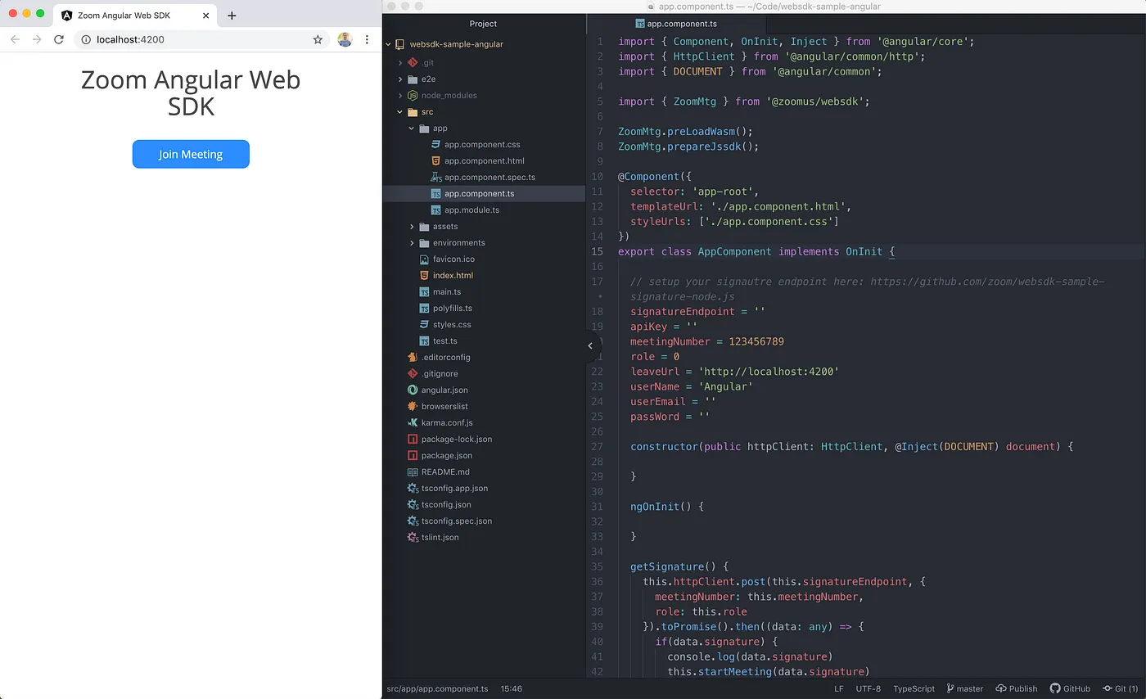Click the Angular icon beside angular.json
The height and width of the screenshot is (699, 1146).
pos(414,390)
